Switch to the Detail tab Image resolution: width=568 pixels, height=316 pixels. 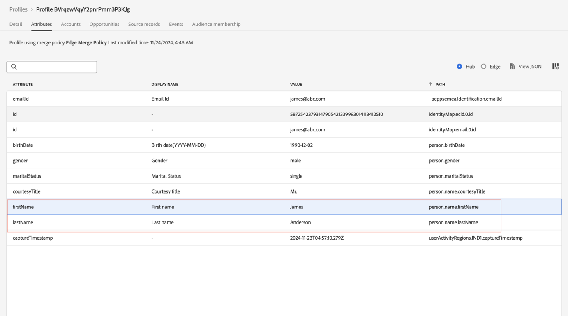point(16,24)
